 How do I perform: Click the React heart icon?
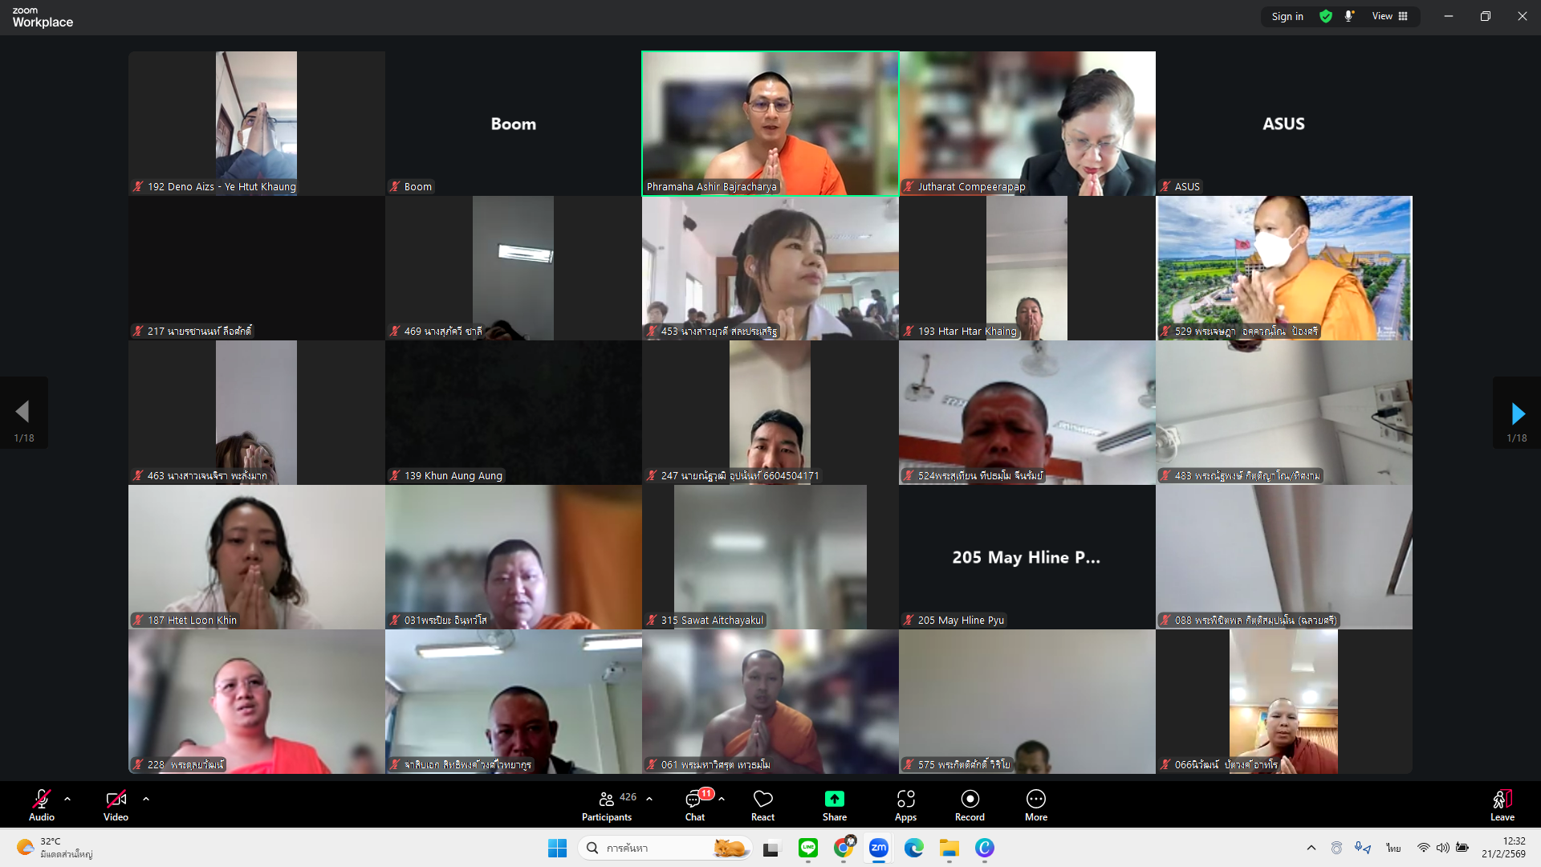pyautogui.click(x=762, y=800)
